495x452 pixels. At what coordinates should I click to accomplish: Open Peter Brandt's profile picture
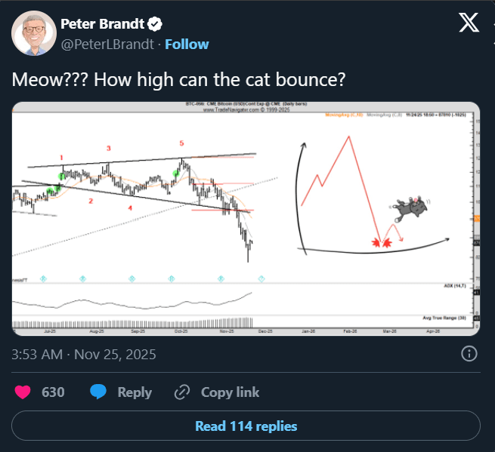32,33
